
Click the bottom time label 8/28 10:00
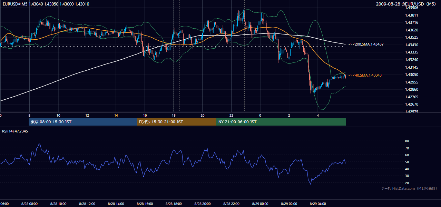tap(58, 204)
